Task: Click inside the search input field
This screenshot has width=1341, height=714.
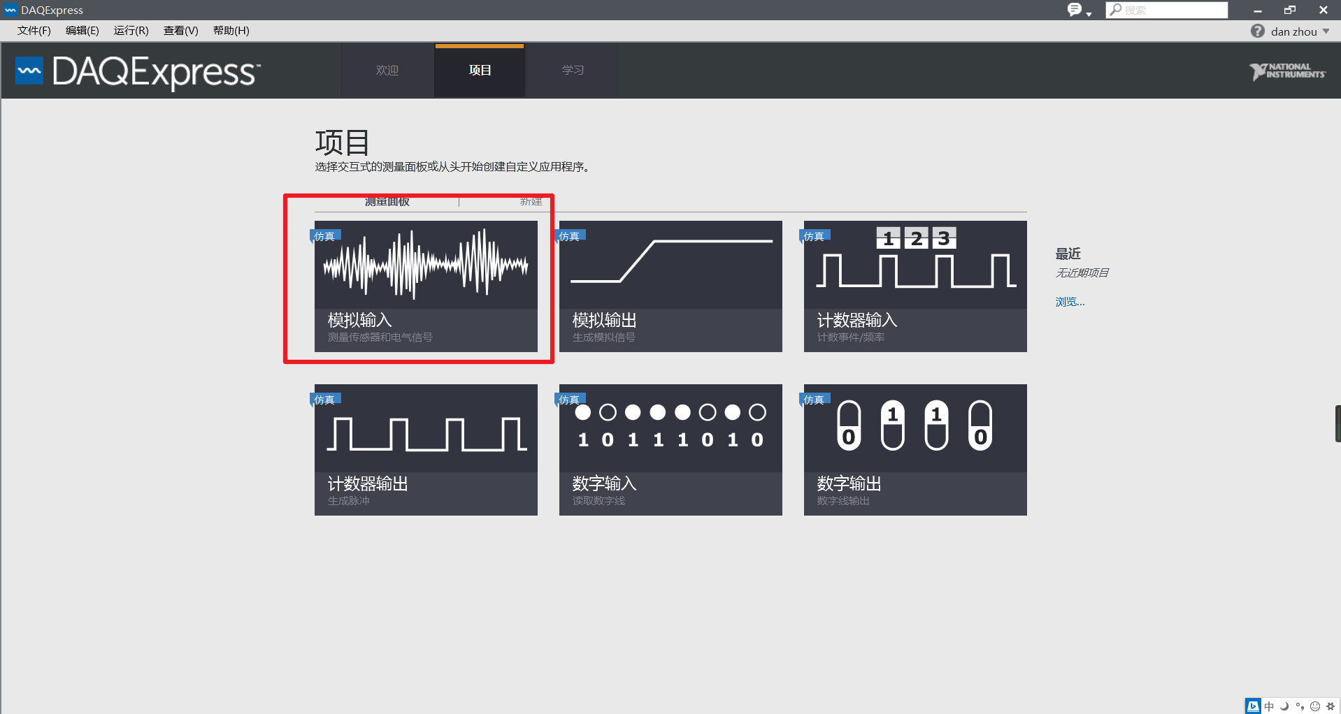Action: [x=1168, y=10]
